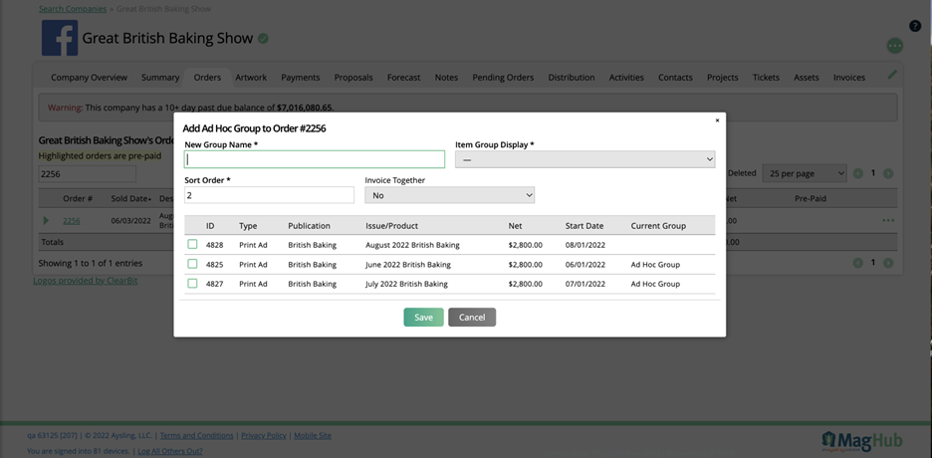Viewport: 932px width, 458px height.
Task: Click the green verified checkmark beside company name
Action: (x=263, y=39)
